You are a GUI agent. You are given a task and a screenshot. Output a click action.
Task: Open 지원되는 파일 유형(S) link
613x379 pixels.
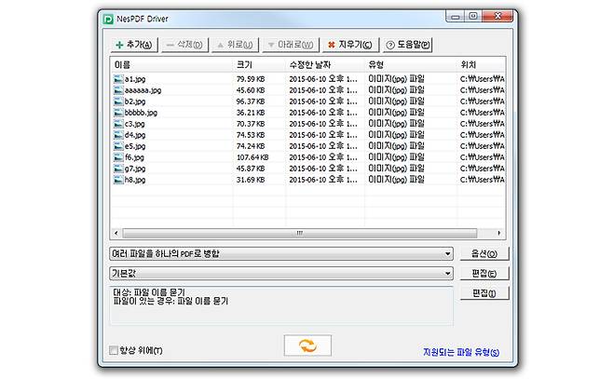click(x=461, y=352)
